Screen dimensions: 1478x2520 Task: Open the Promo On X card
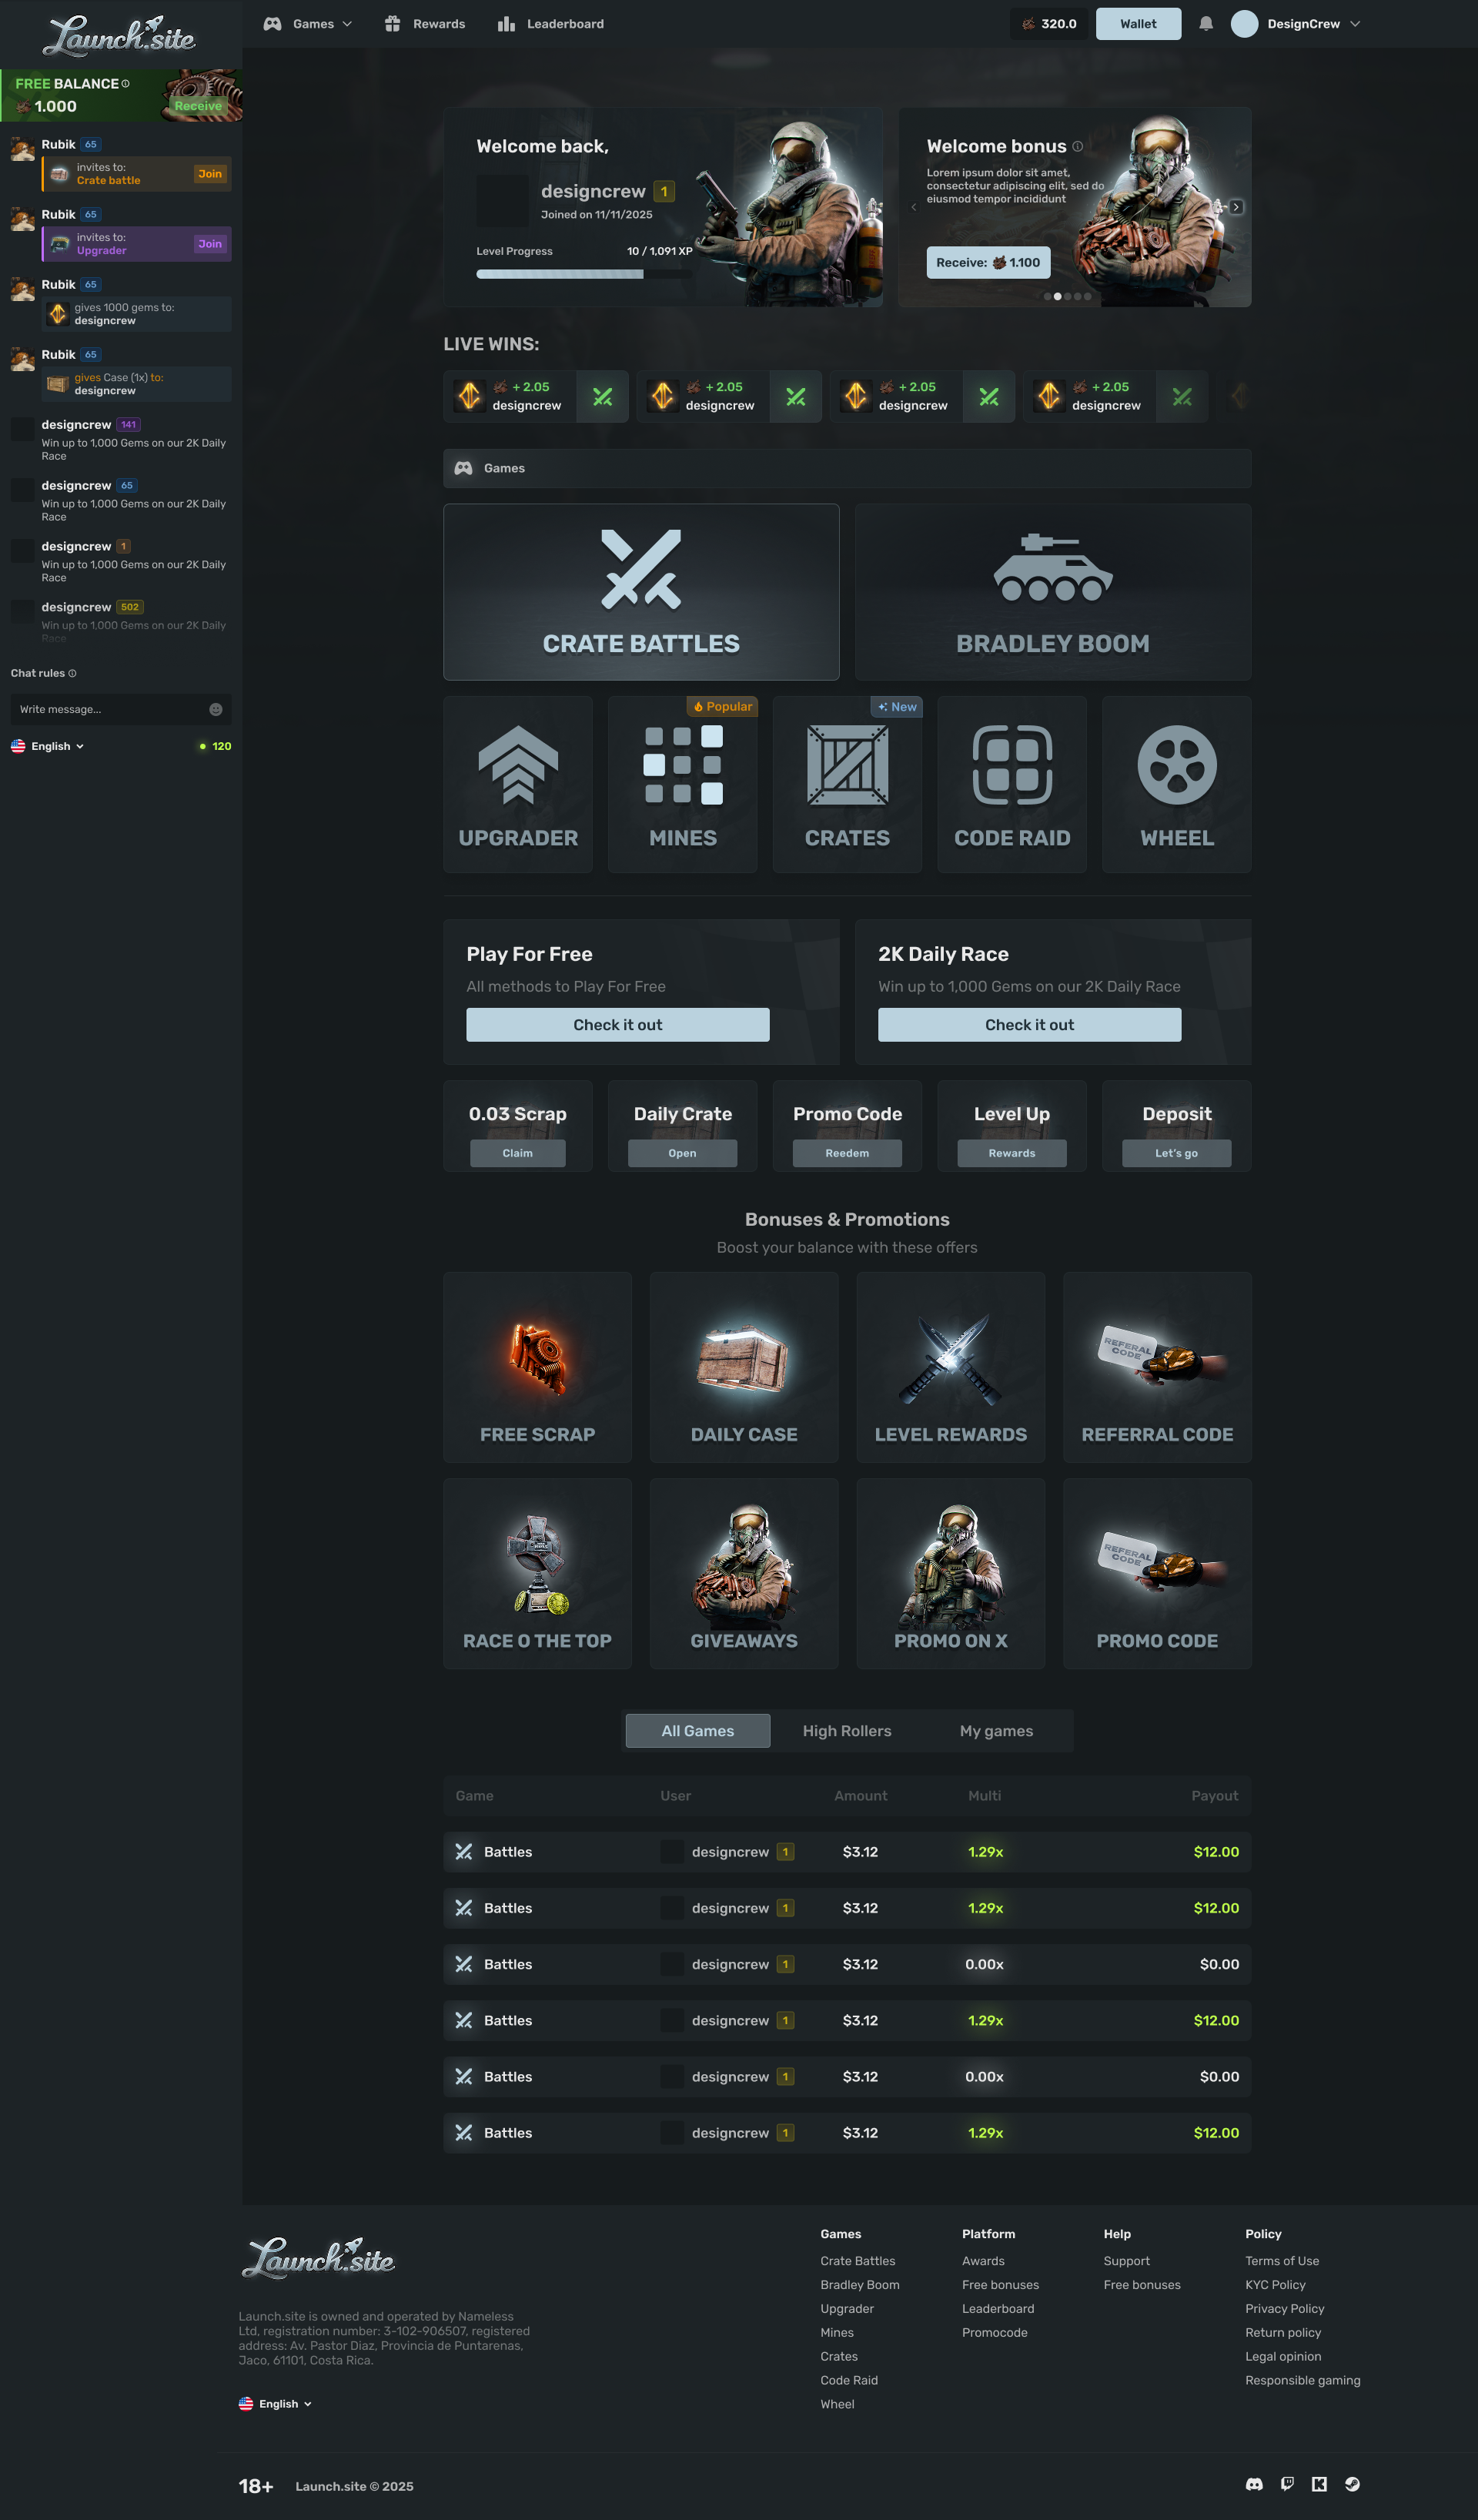click(x=951, y=1574)
